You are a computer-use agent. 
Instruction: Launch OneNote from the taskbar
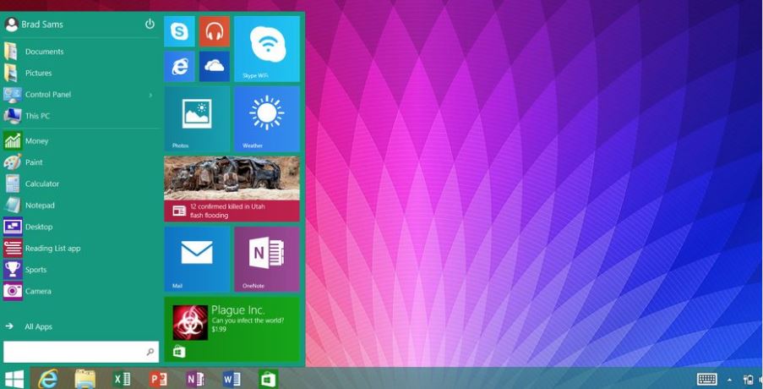[194, 379]
